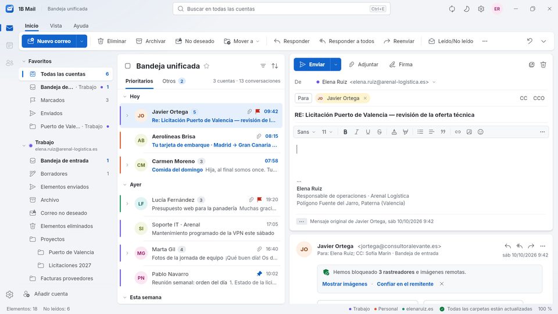The width and height of the screenshot is (558, 314).
Task: Open toolbar overflow three-dots menu
Action: pos(485,41)
